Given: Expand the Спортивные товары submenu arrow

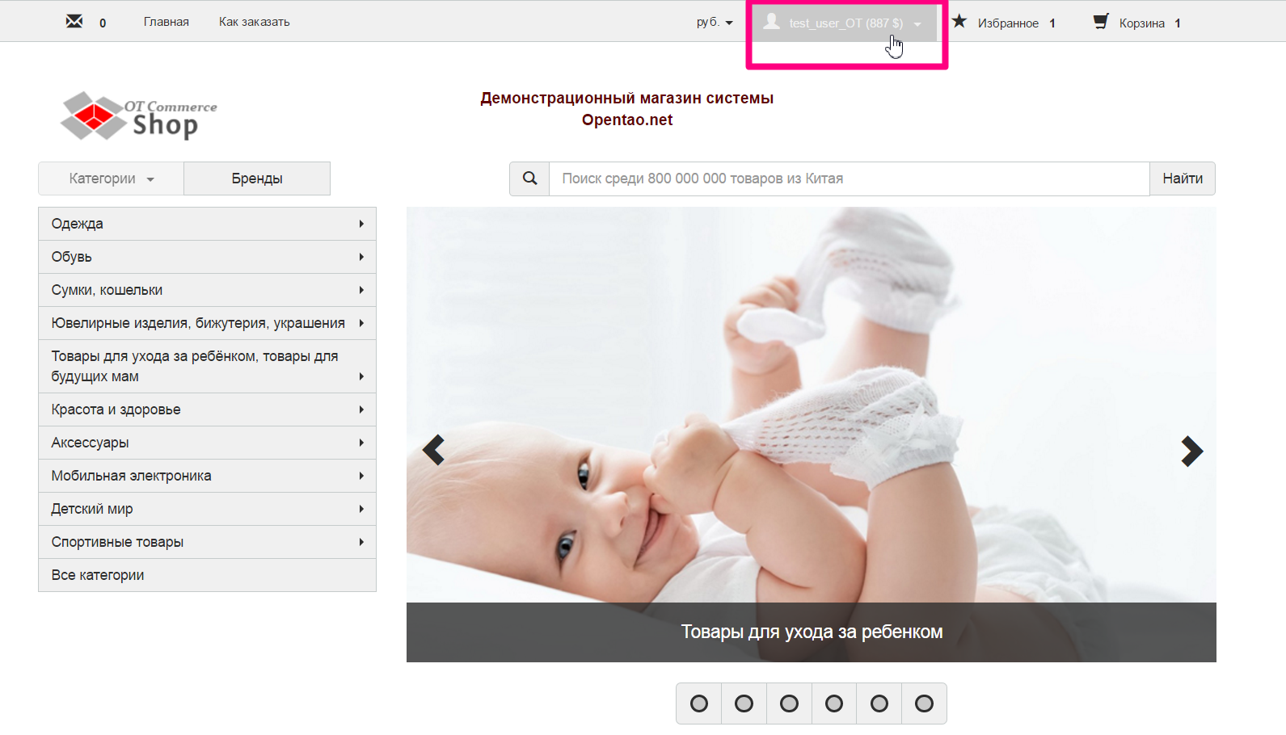Looking at the screenshot, I should pos(361,542).
